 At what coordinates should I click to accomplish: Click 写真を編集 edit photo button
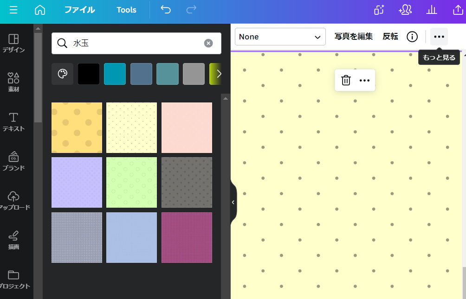pos(353,37)
